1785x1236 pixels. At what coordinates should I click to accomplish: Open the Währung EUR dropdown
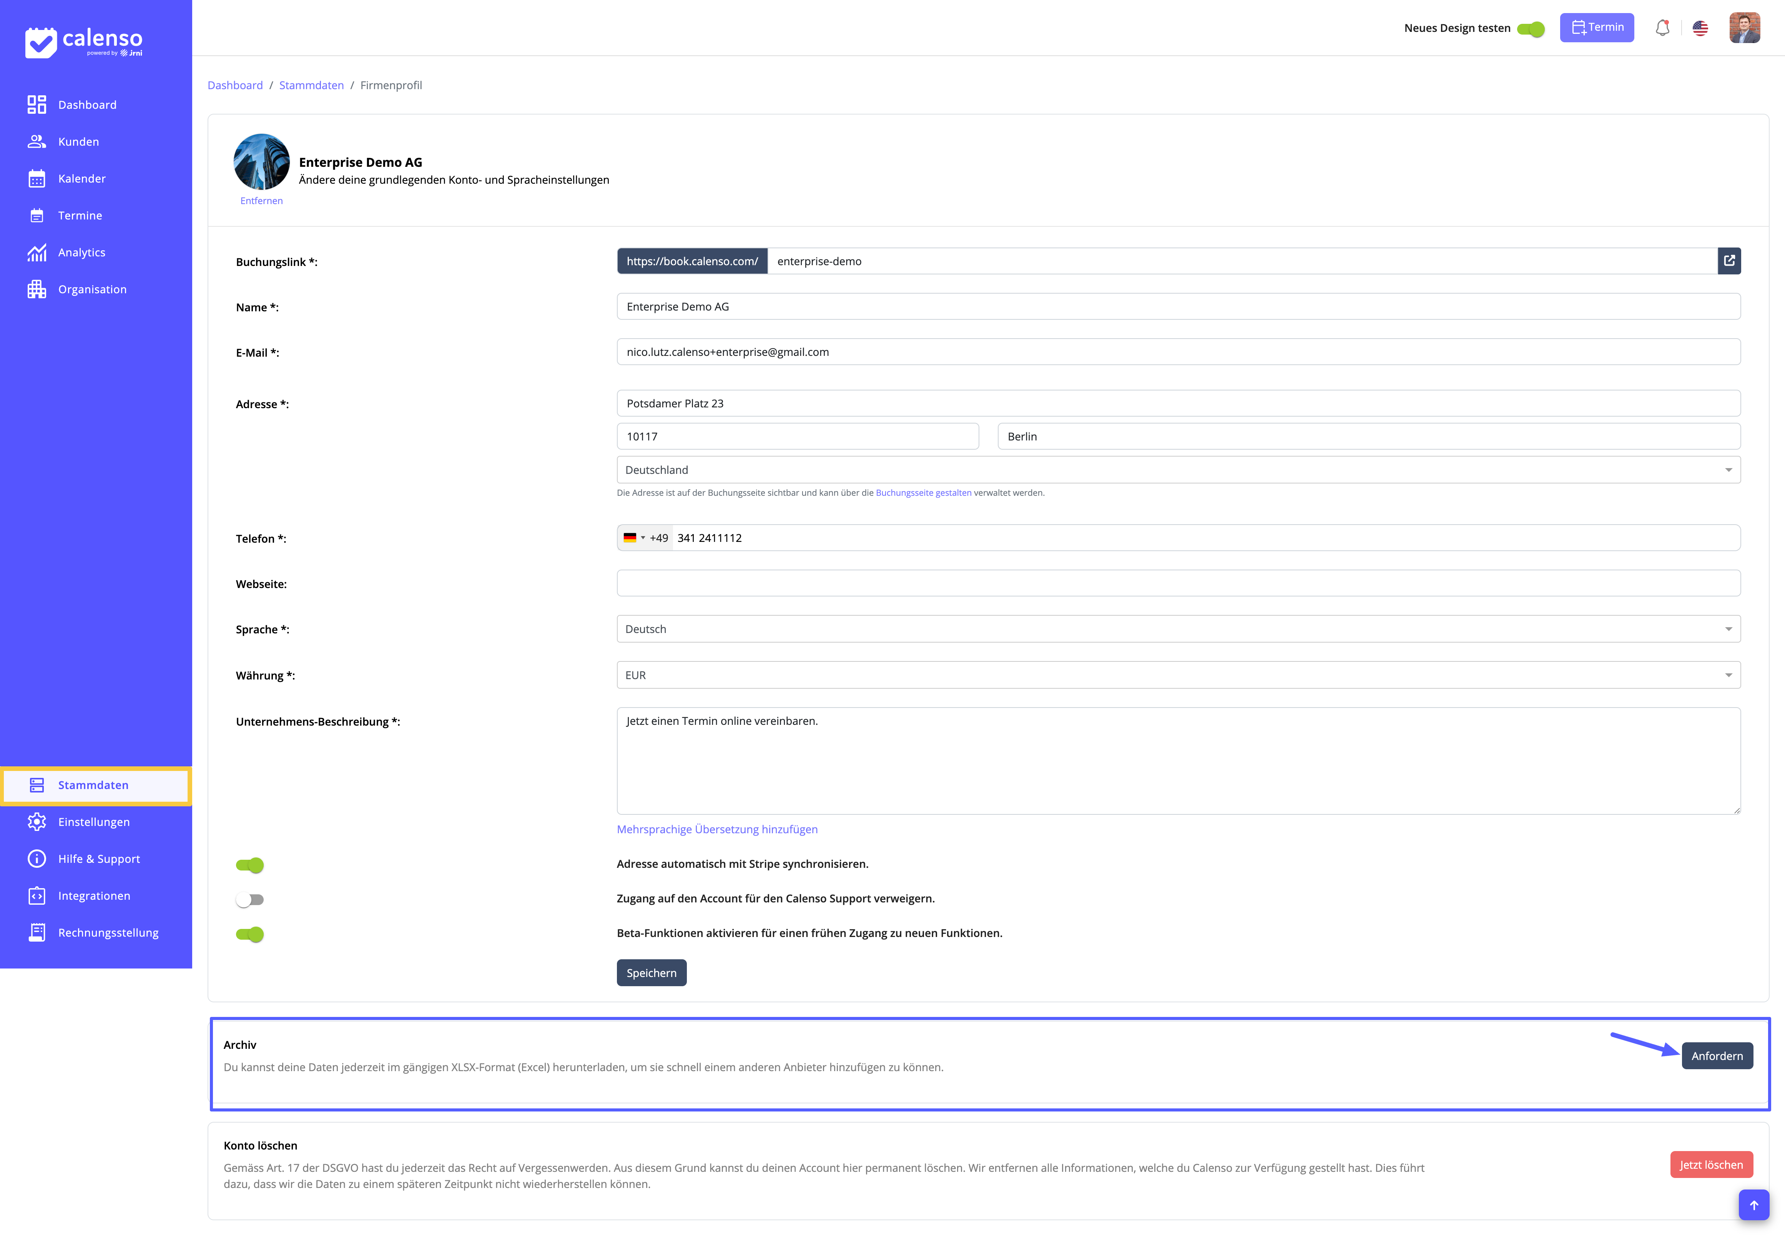(x=1178, y=675)
